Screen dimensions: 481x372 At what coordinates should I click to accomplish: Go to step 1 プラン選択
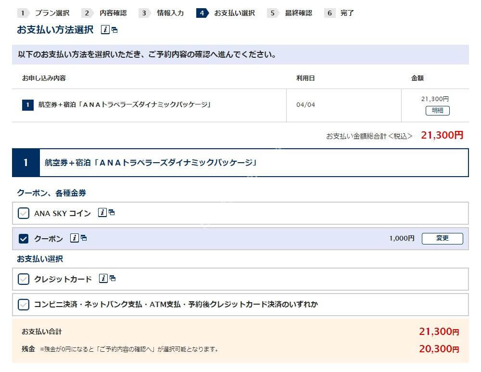click(x=44, y=13)
